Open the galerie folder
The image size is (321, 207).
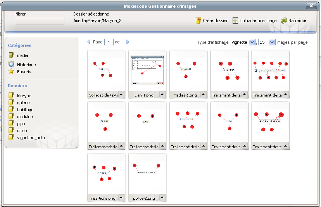(x=23, y=103)
